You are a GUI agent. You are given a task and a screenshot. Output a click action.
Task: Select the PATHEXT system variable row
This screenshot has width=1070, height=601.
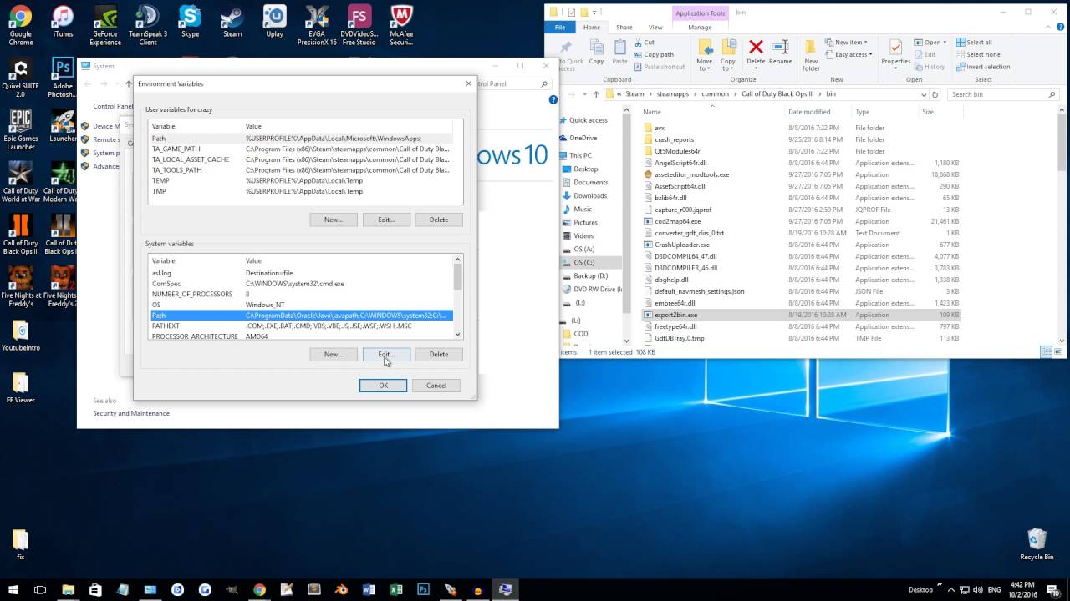tap(301, 326)
